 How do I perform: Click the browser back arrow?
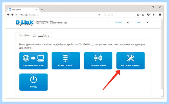pos(8,15)
